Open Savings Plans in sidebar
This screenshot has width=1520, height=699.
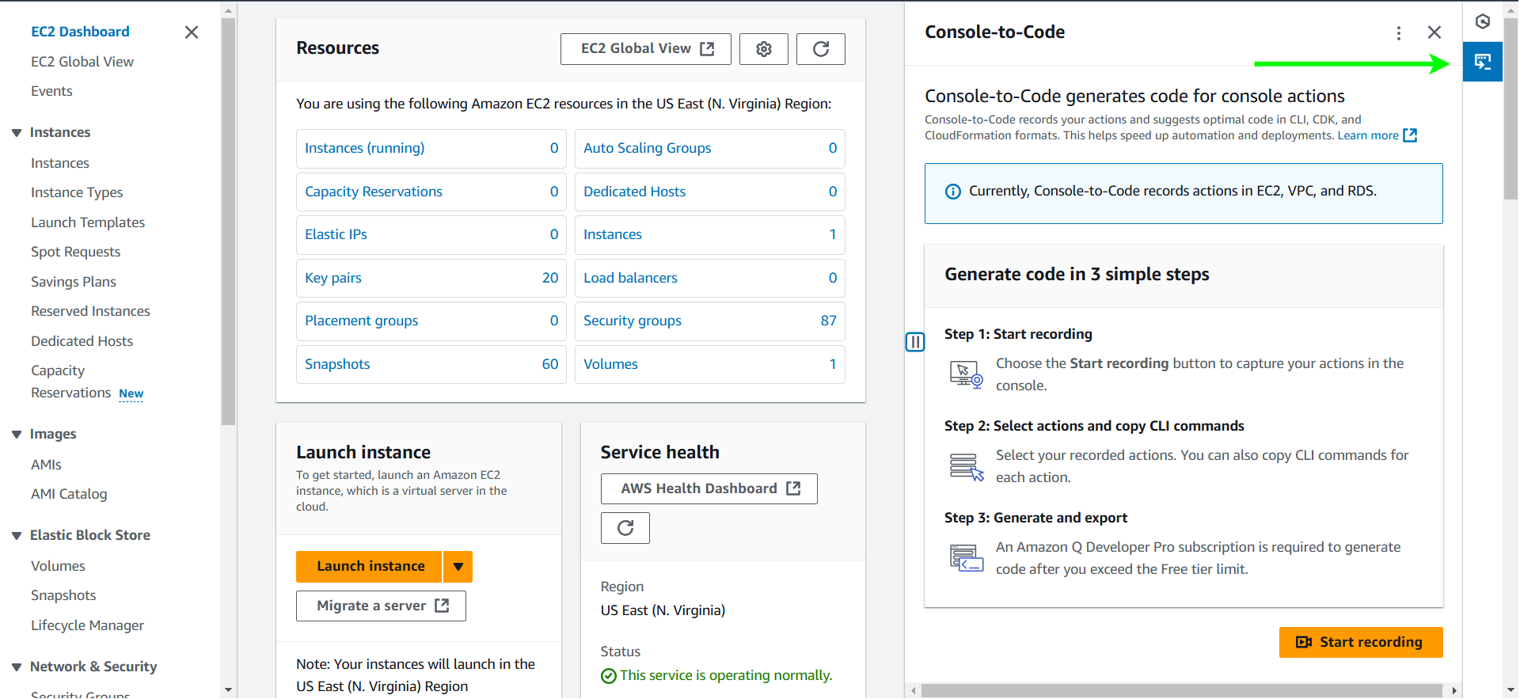[x=74, y=282]
